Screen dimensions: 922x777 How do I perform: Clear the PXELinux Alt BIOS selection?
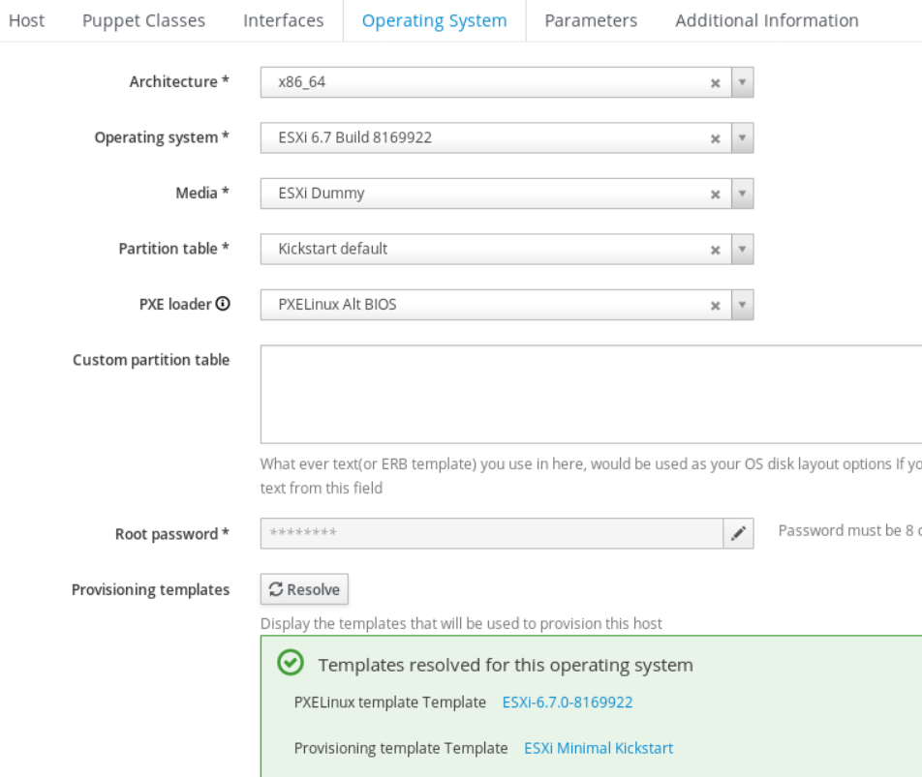click(716, 306)
